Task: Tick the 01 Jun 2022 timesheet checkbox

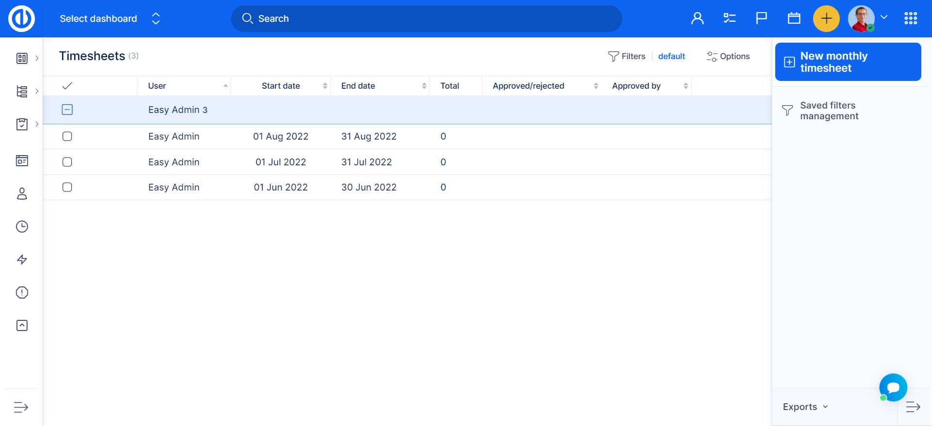Action: click(x=67, y=188)
